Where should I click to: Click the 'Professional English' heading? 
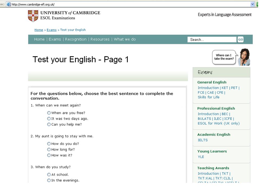(x=216, y=108)
